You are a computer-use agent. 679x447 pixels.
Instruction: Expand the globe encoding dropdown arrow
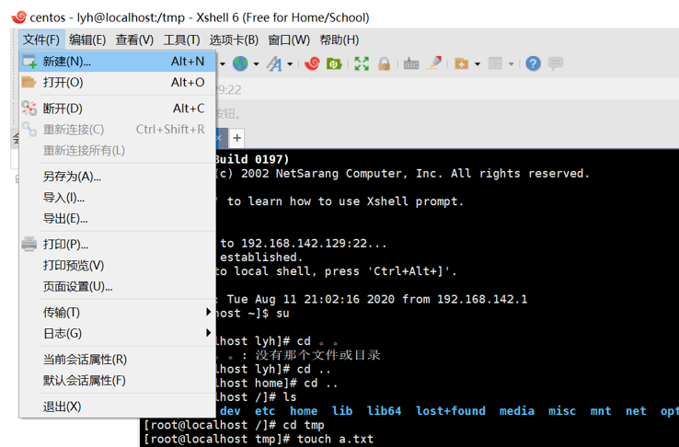point(257,64)
